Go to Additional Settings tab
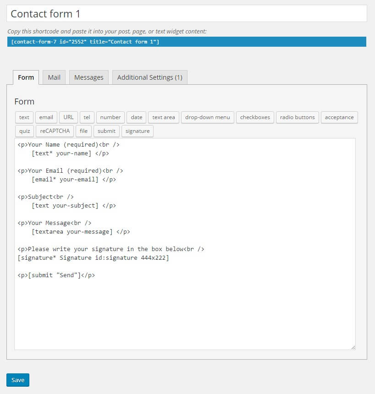The width and height of the screenshot is (375, 394). point(149,77)
